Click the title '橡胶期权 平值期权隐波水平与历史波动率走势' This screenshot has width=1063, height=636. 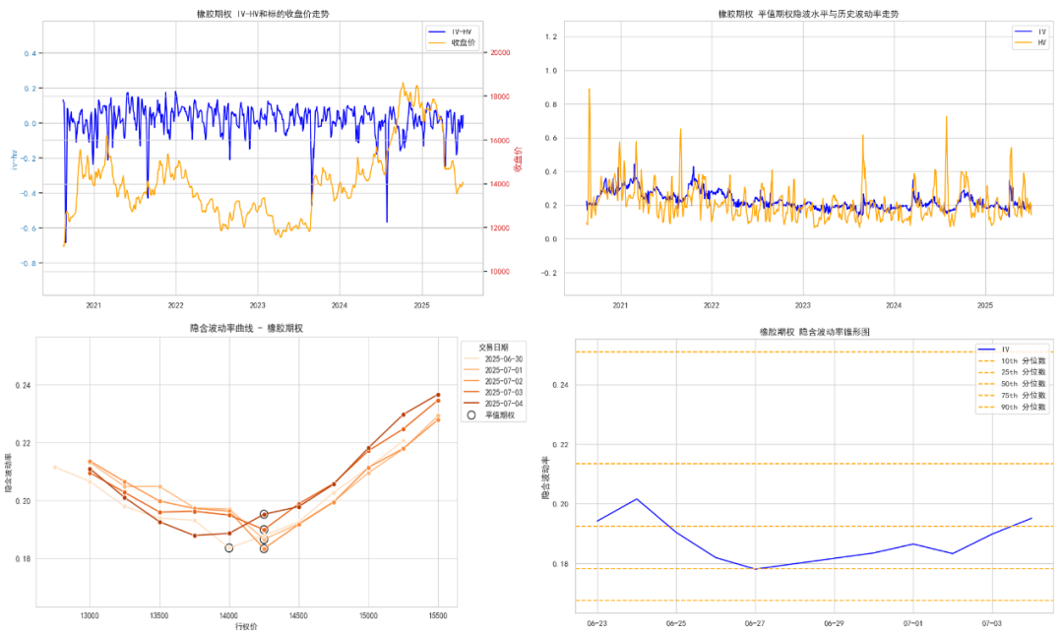tap(808, 14)
